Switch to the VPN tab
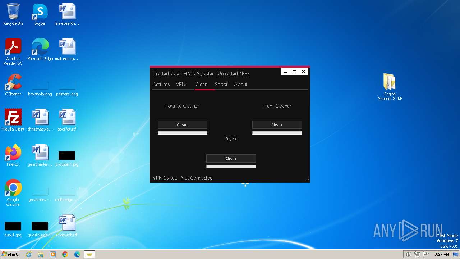460x259 pixels. 181,84
